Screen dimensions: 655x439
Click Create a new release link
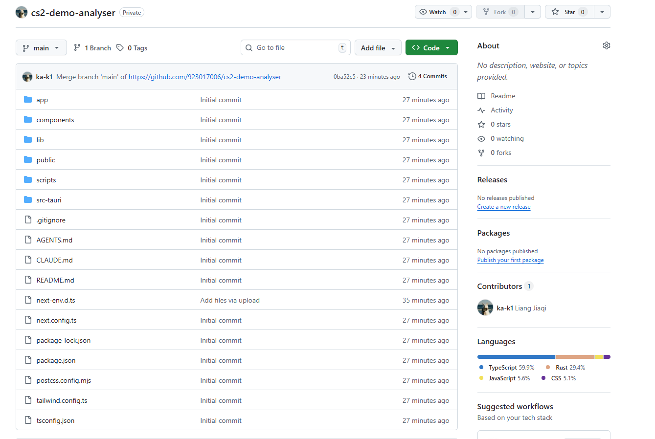[503, 207]
